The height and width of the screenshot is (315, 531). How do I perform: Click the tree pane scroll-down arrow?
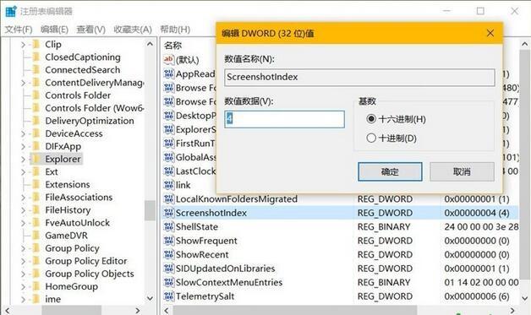150,298
